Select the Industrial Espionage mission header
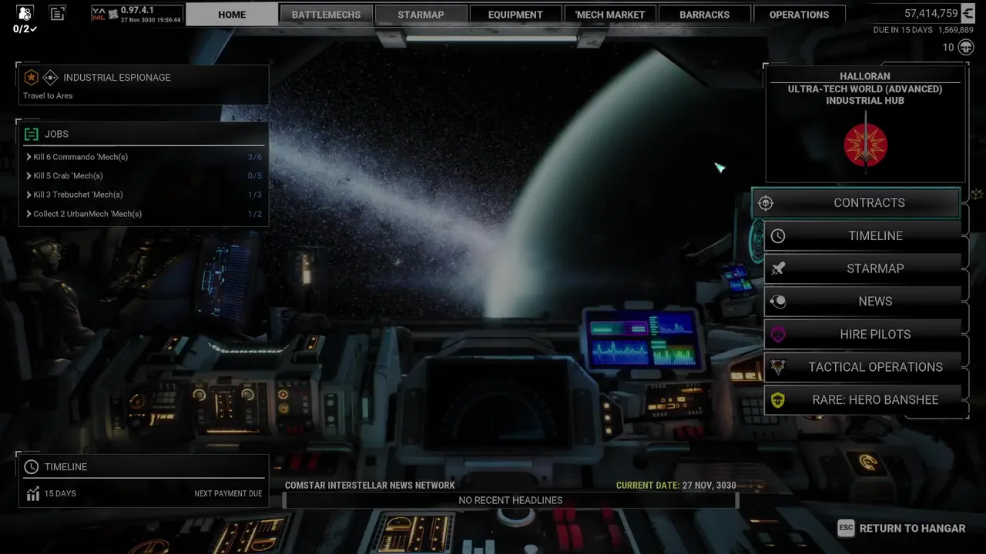The image size is (986, 554). (117, 77)
